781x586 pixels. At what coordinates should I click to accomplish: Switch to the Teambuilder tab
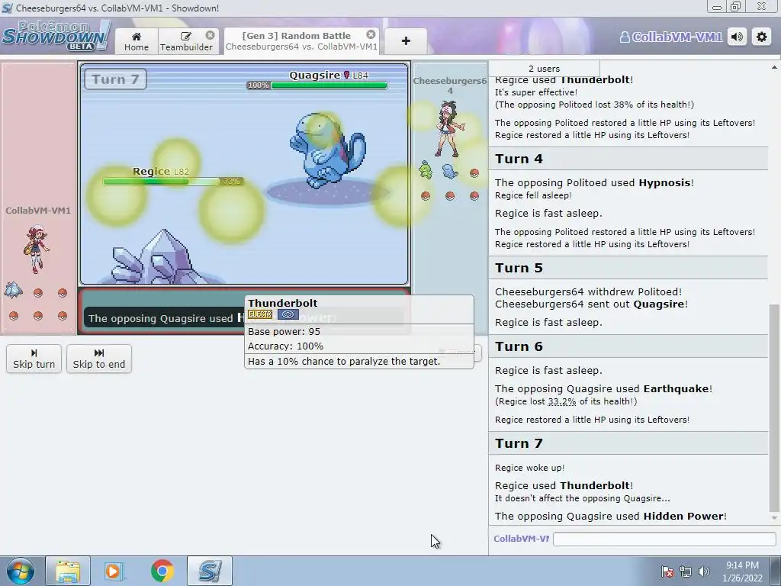[x=186, y=41]
